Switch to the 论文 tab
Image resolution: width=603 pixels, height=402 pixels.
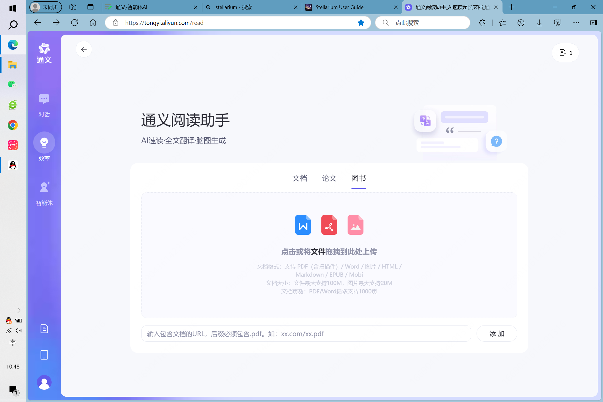[x=329, y=178]
